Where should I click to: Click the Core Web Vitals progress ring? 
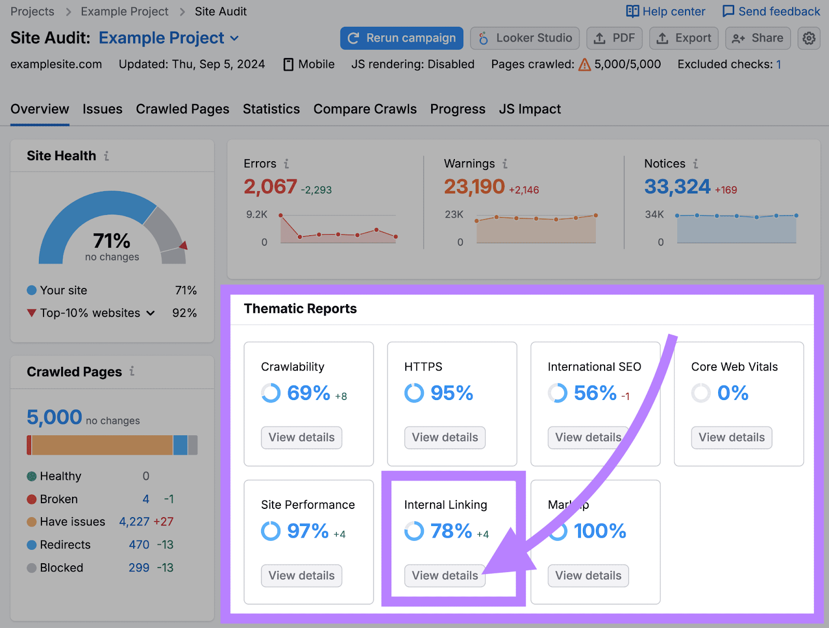[x=701, y=393]
